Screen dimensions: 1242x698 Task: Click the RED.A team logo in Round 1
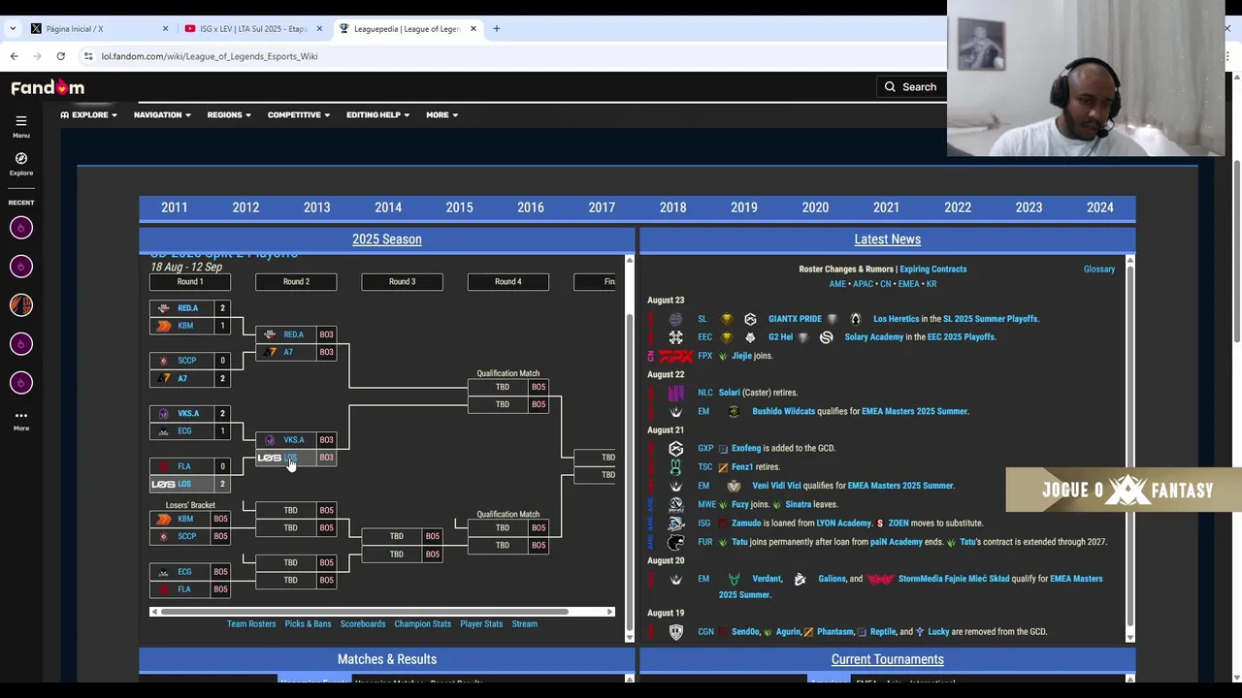pyautogui.click(x=163, y=308)
